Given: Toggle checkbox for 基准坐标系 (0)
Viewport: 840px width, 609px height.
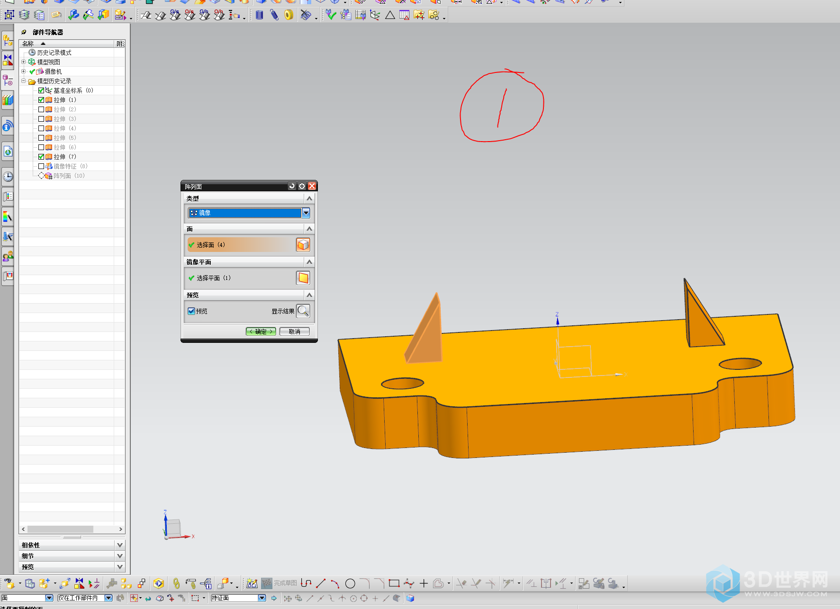Looking at the screenshot, I should 41,90.
